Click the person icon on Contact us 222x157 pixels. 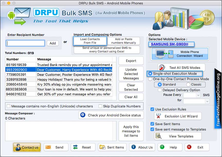tap(18, 147)
